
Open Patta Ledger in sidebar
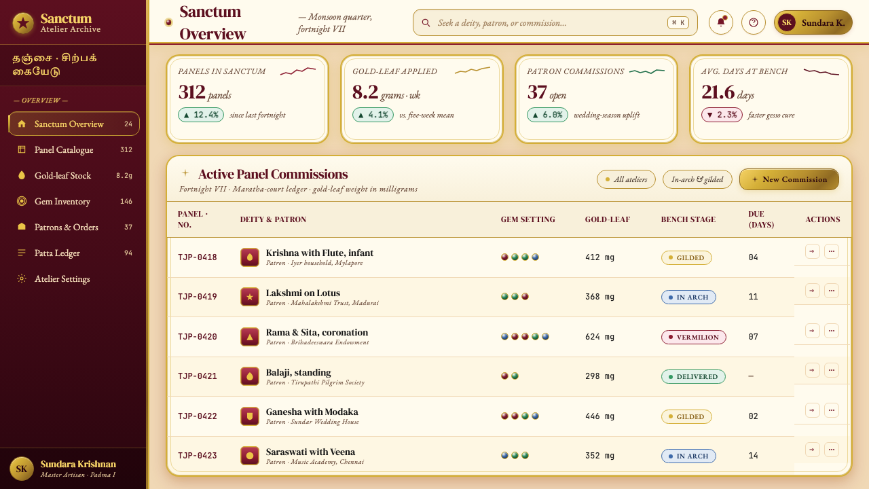click(x=74, y=253)
